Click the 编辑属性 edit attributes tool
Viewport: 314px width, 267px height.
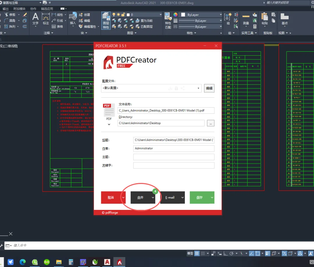[x=87, y=27]
